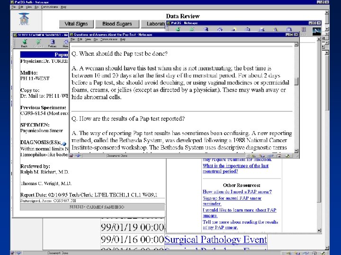The width and height of the screenshot is (341, 255).
Task: Click Home in the Carmen Sandiego window
Action: [65, 43]
